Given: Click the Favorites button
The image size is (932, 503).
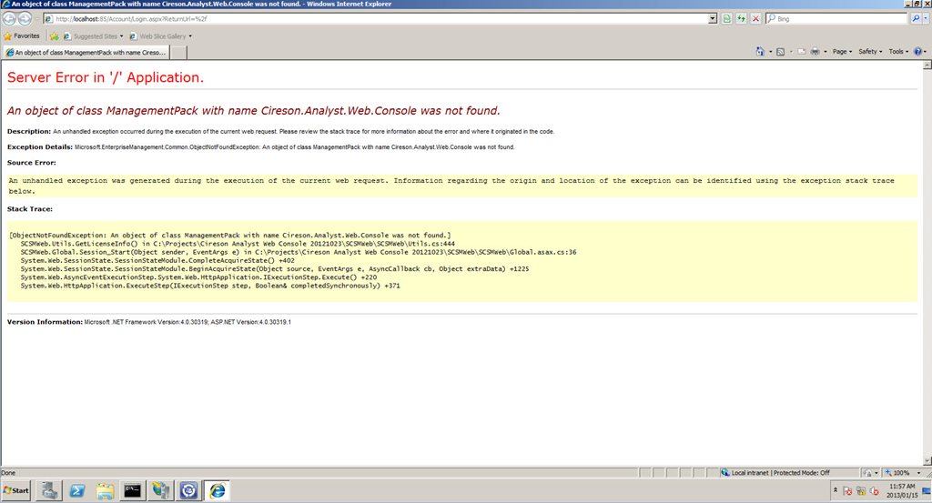Looking at the screenshot, I should (x=21, y=36).
